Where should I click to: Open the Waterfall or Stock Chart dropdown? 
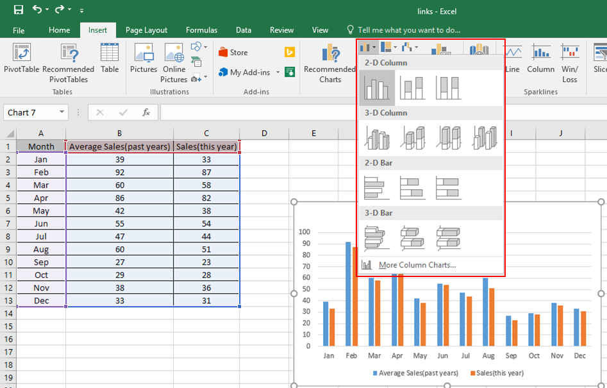coord(410,47)
